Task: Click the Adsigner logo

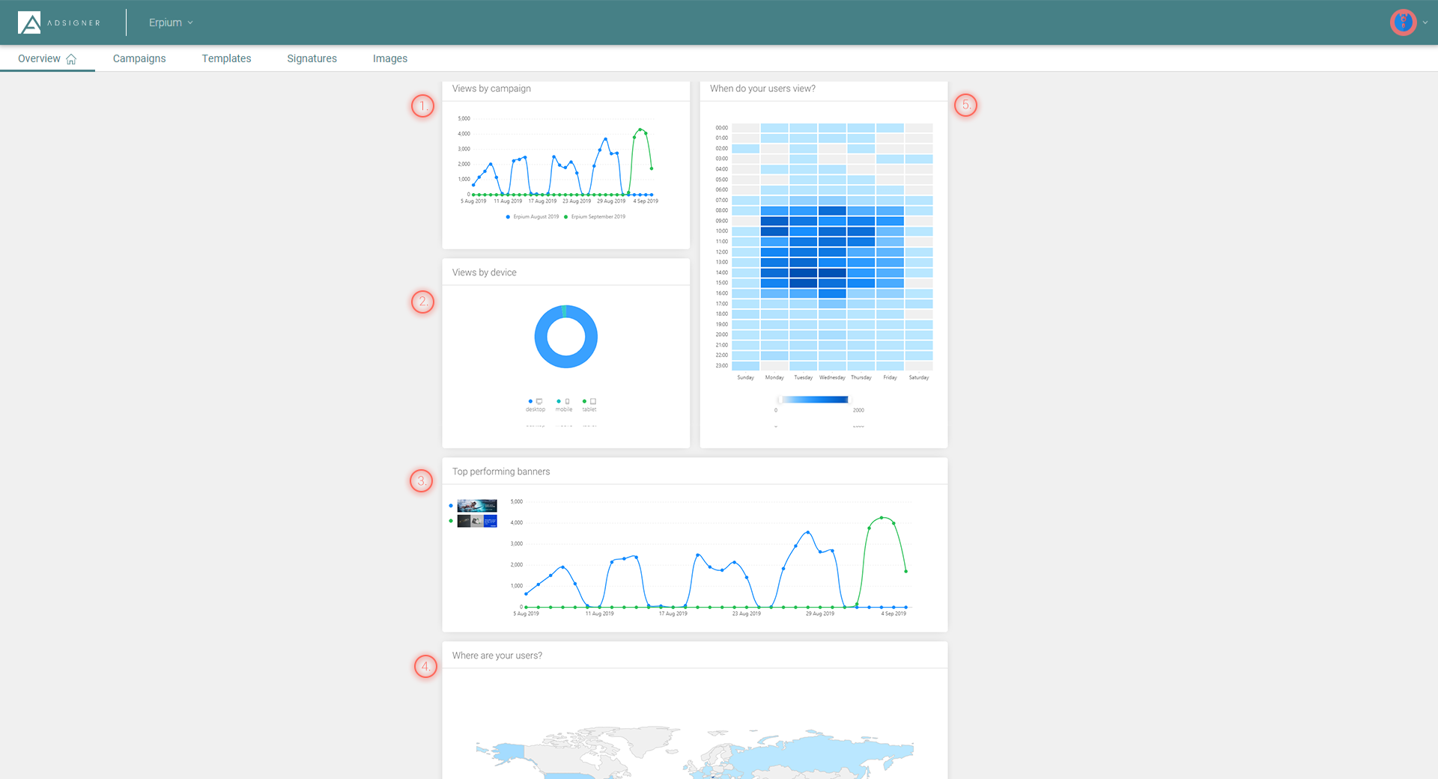Action: pyautogui.click(x=59, y=22)
